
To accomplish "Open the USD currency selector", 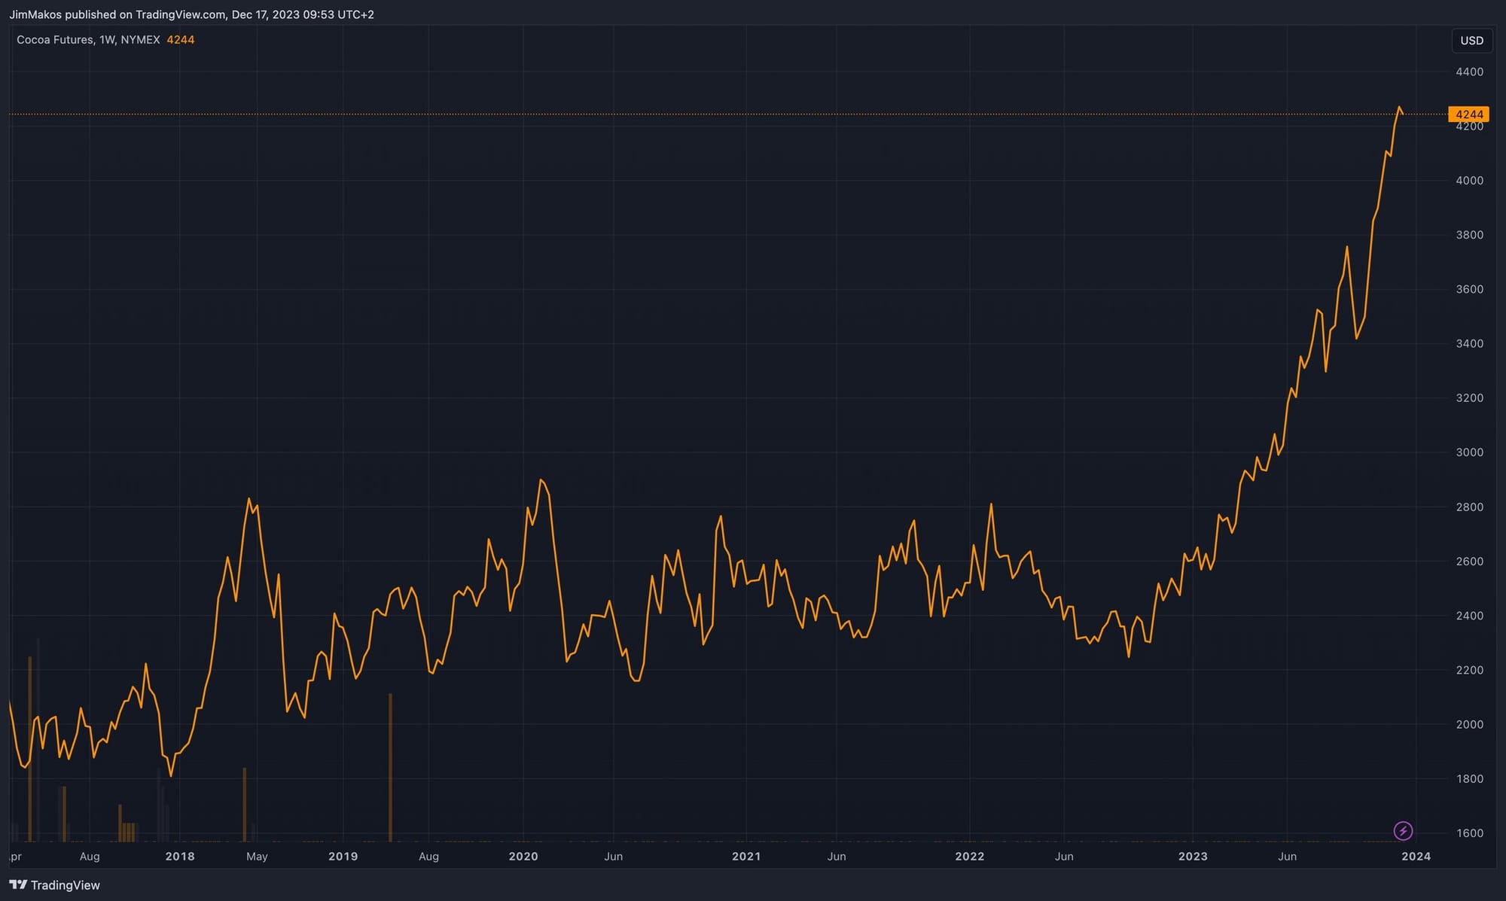I will coord(1471,41).
